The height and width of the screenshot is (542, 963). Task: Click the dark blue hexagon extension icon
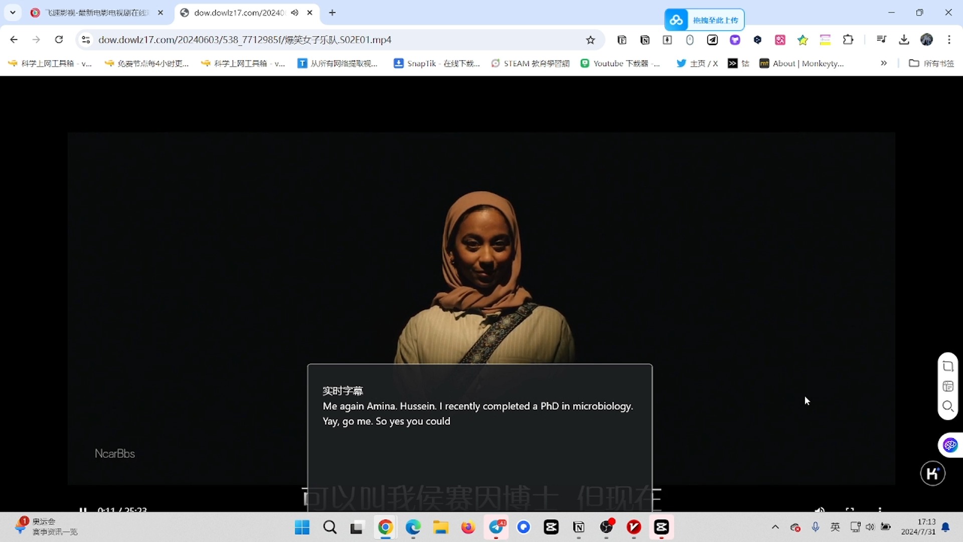(x=757, y=40)
